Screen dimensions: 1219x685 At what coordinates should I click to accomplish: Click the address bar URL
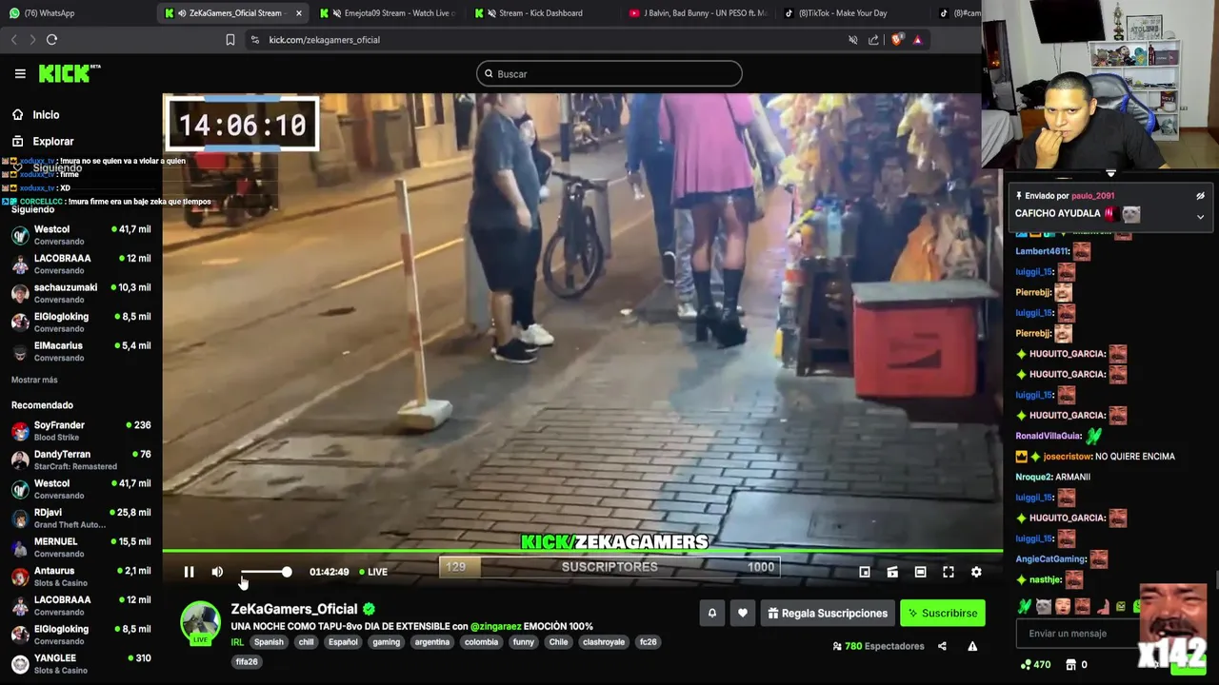[x=324, y=40]
